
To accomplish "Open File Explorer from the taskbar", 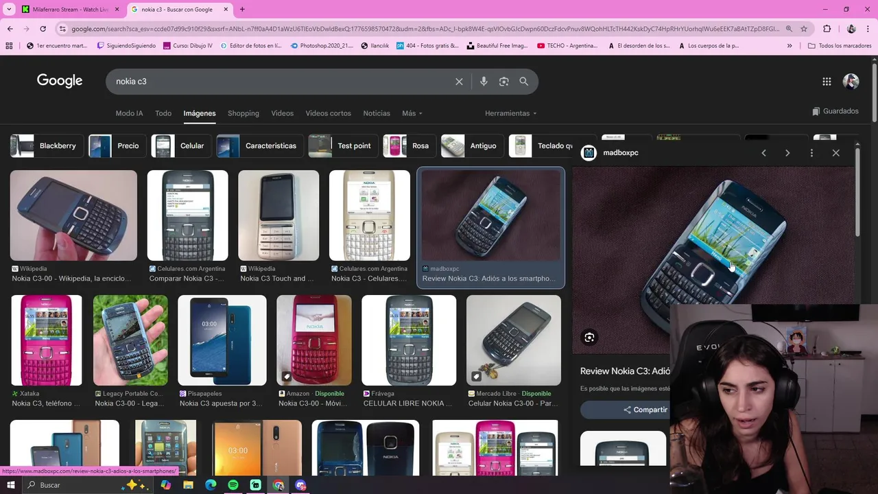I will pos(188,485).
